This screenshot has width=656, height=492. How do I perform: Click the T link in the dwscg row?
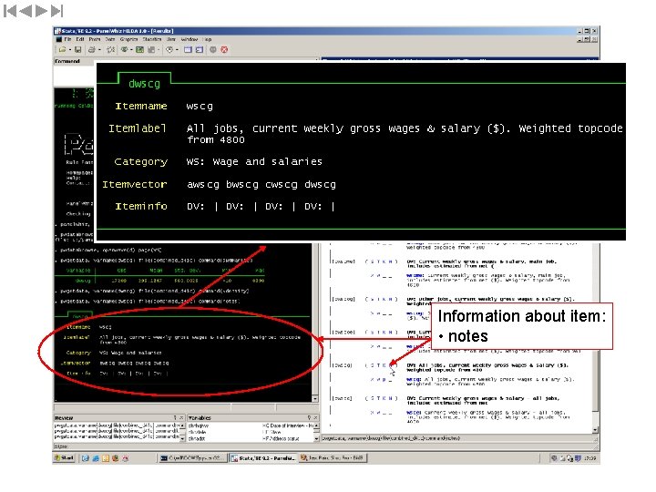pyautogui.click(x=378, y=365)
